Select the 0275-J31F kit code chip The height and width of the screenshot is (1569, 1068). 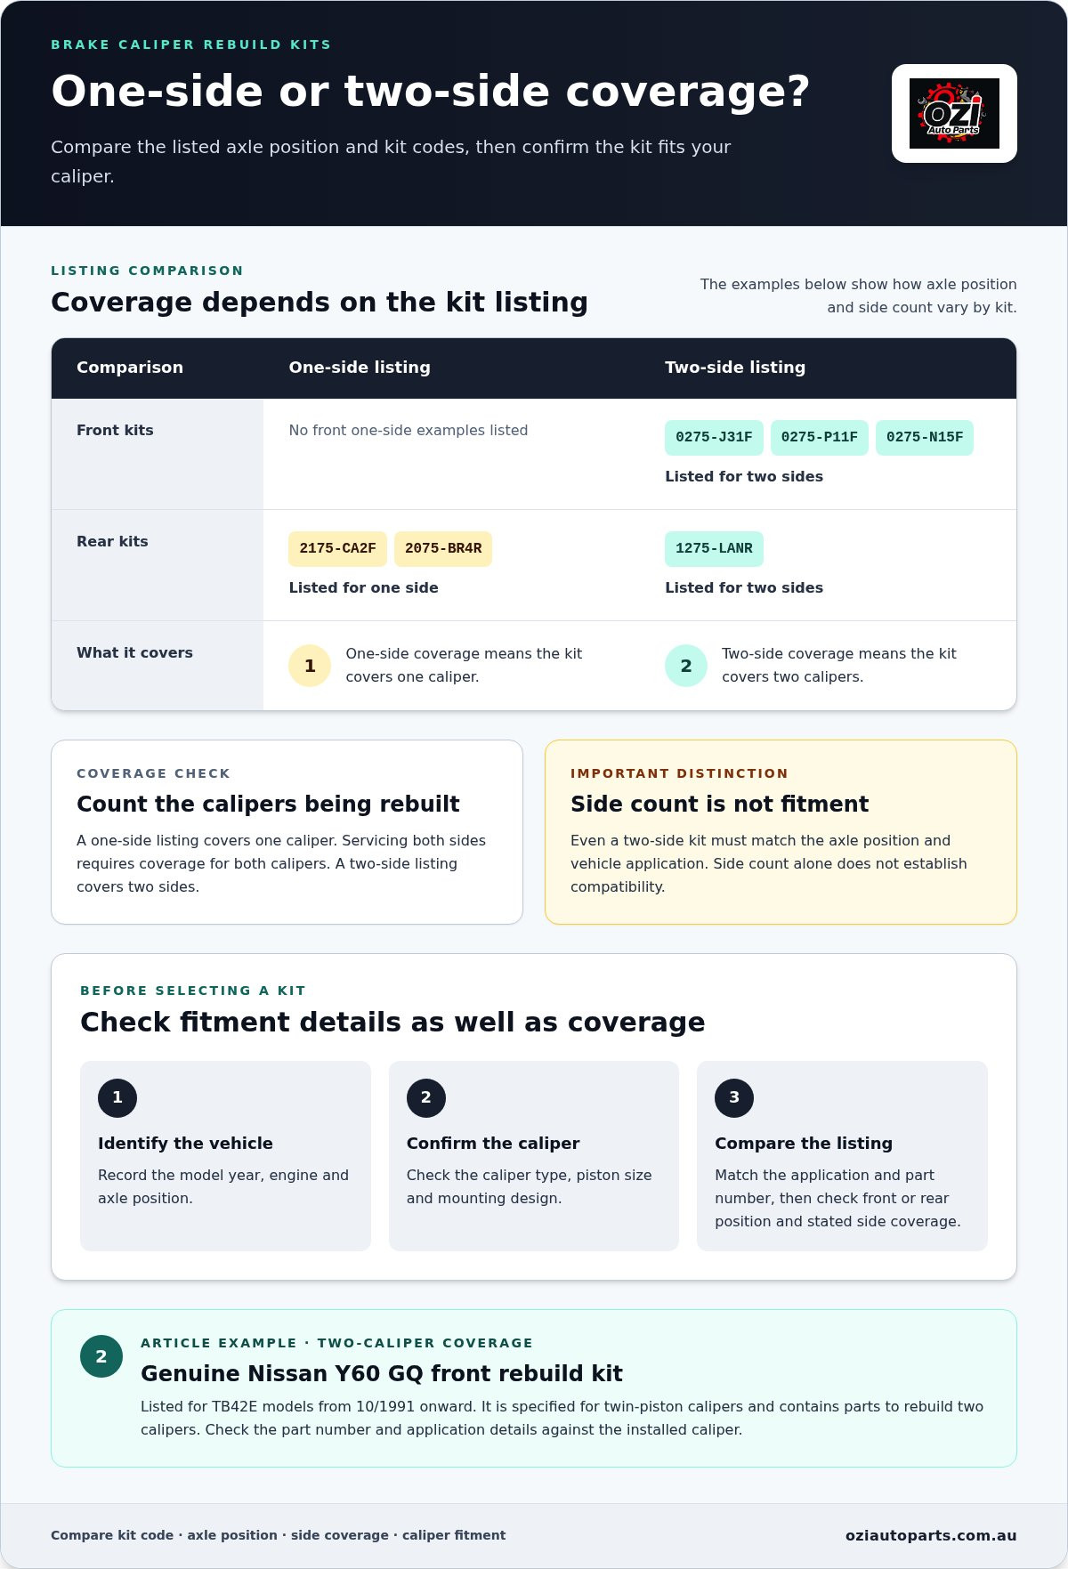pos(714,437)
